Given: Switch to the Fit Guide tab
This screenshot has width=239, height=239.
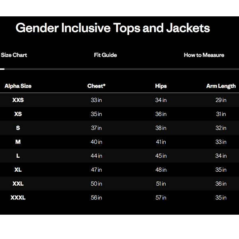Looking at the screenshot, I should point(105,55).
